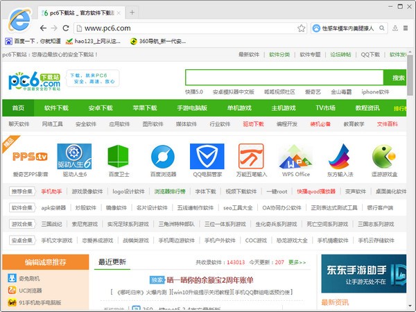Reload the page with refresh icon

tap(66, 28)
